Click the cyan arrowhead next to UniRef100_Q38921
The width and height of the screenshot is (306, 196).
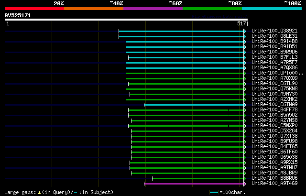click(x=245, y=31)
